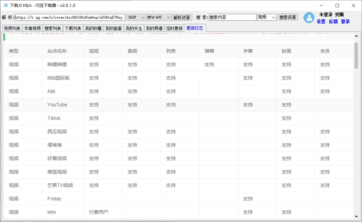362x222 pixels.
Task: Focus the 搜索内容 search box
Action: [232, 17]
